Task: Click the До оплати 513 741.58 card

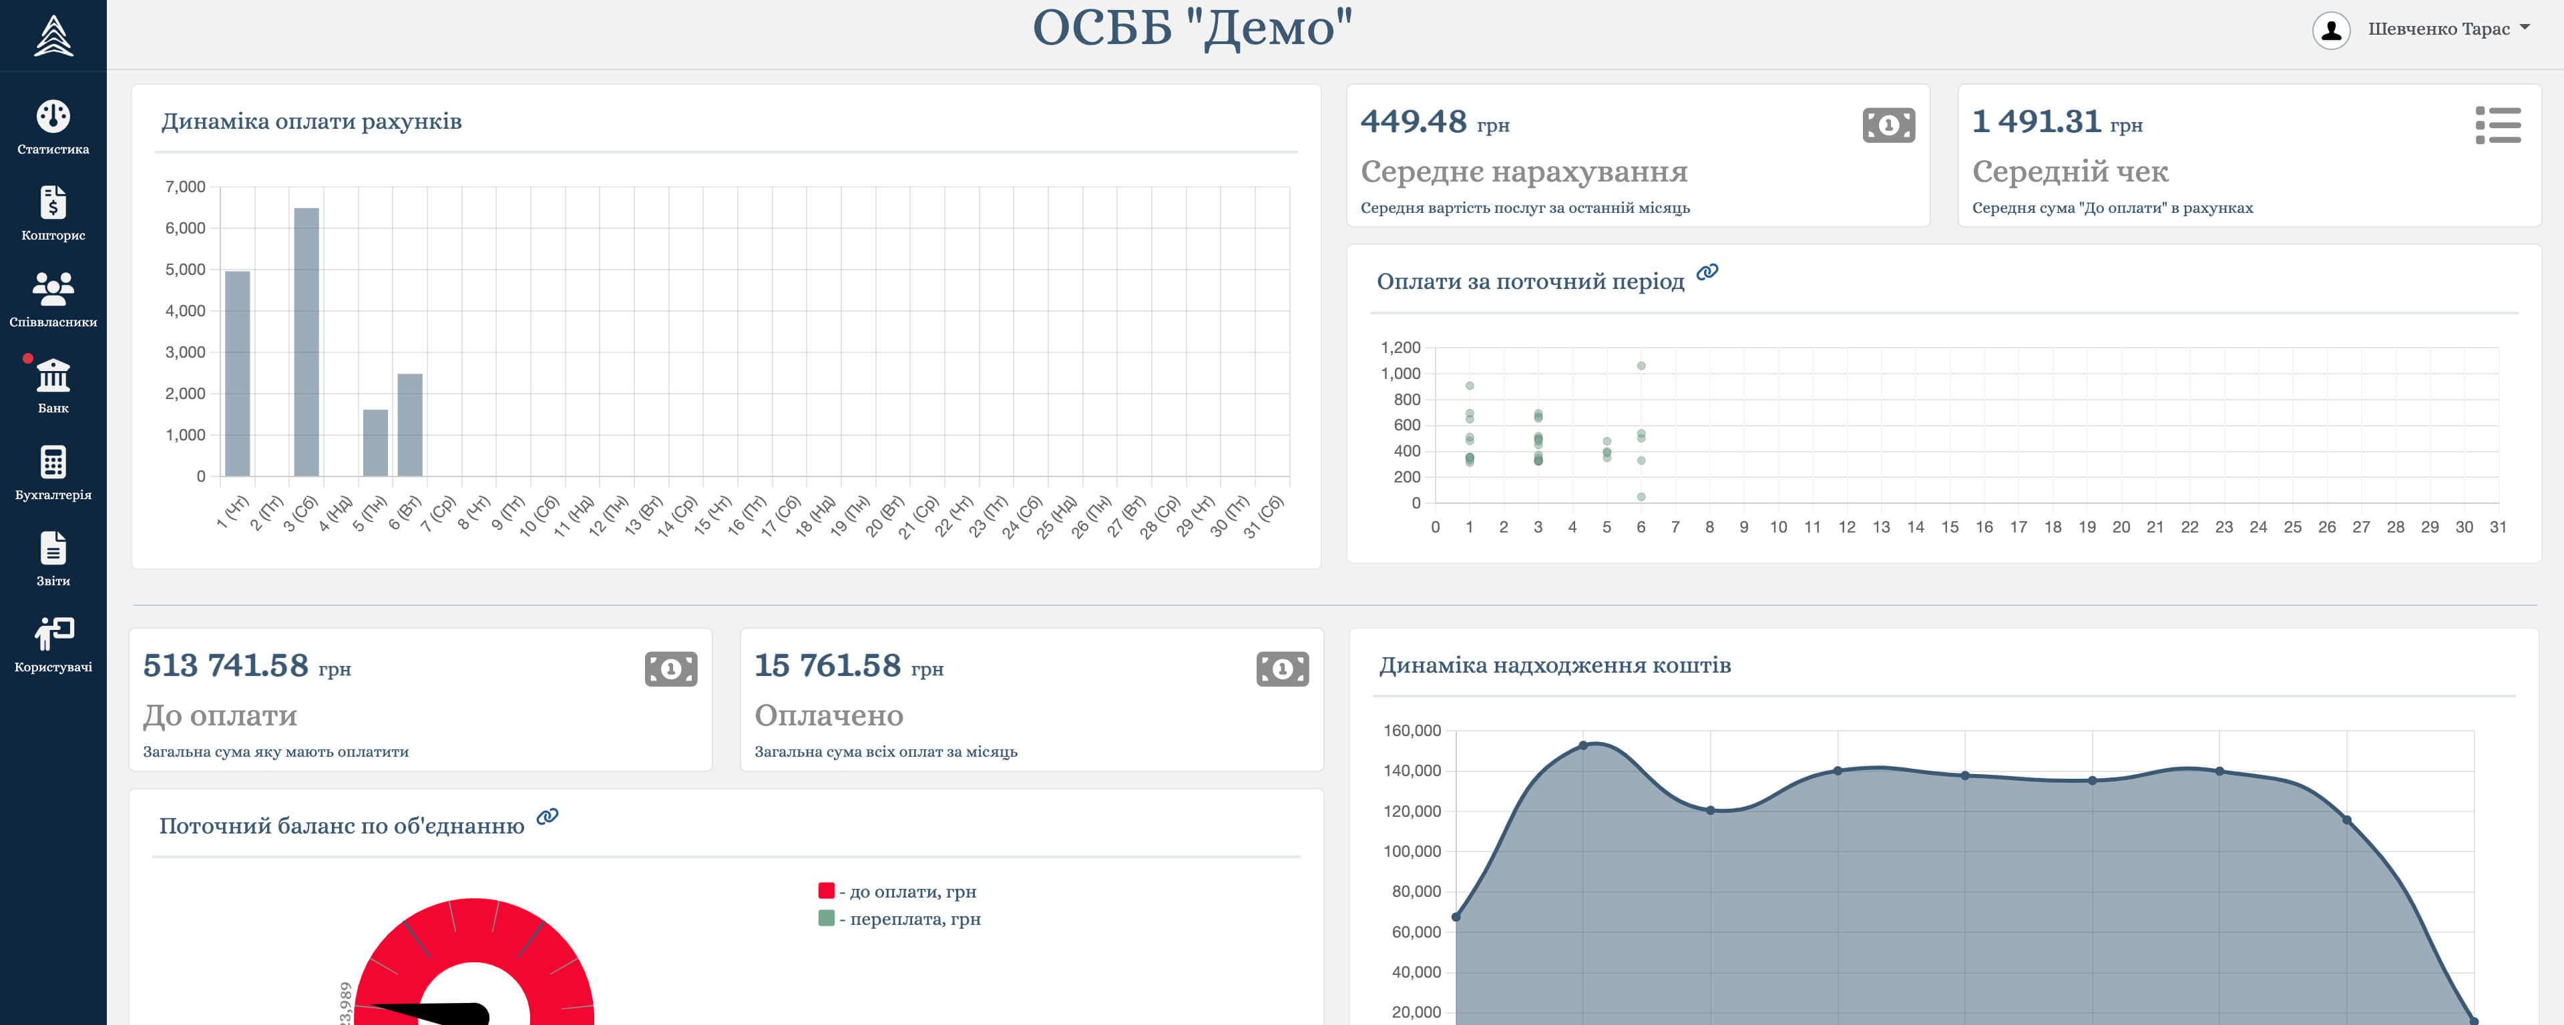Action: (x=420, y=699)
